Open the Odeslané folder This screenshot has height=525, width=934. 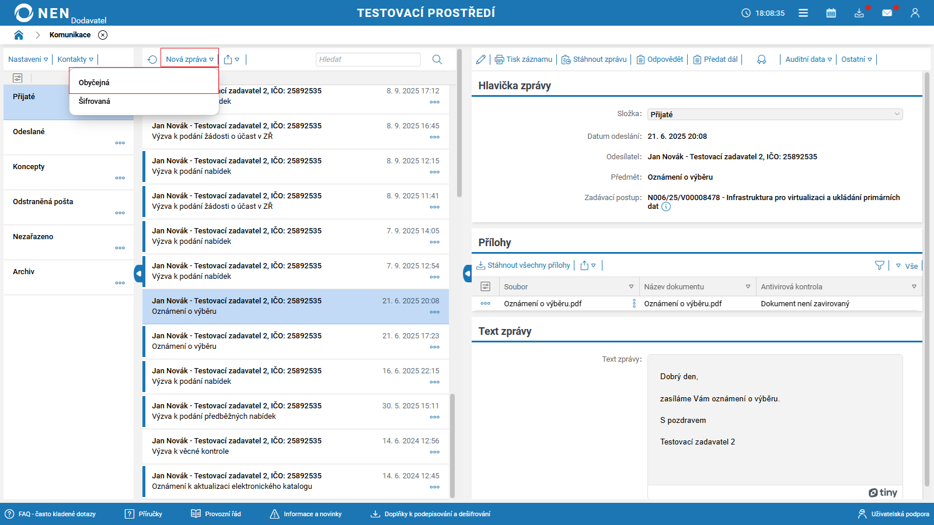coord(68,138)
